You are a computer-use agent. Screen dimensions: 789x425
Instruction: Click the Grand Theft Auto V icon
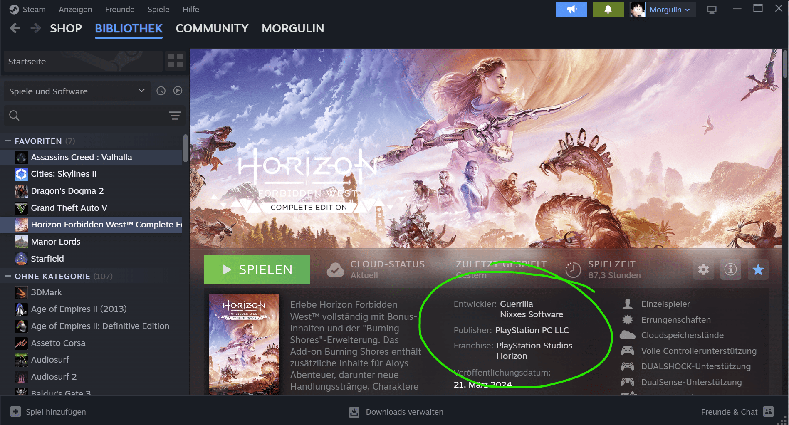click(21, 208)
